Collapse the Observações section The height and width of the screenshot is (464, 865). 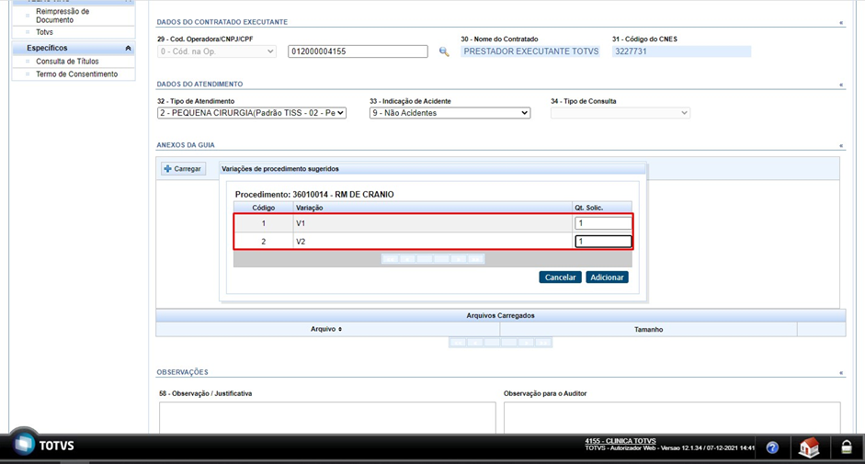click(841, 373)
